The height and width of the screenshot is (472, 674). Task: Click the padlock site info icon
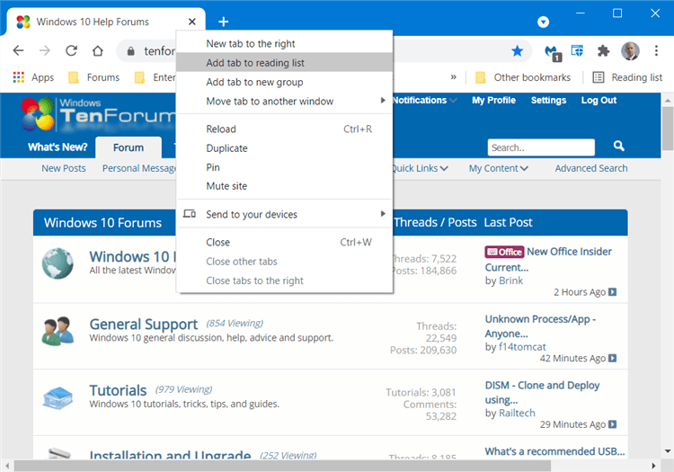[130, 51]
